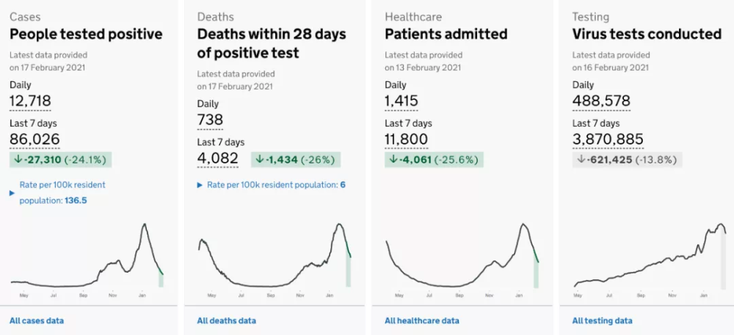The image size is (734, 335).
Task: Click the cases daily figure 12,718
Action: pyautogui.click(x=30, y=102)
